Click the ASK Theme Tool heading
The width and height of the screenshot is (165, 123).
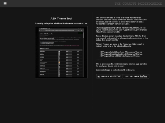(x=61, y=19)
